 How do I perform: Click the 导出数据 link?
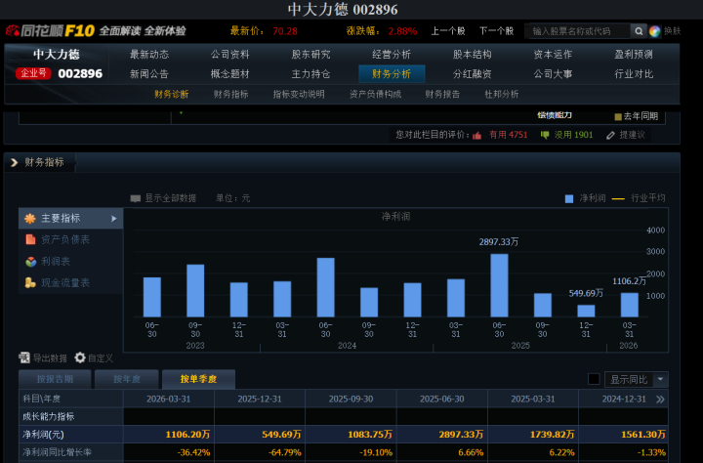pos(50,358)
